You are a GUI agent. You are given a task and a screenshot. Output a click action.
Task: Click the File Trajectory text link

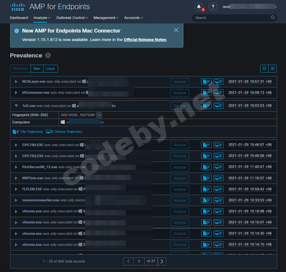coord(28,132)
